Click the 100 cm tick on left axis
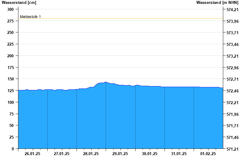Viewport: 241px width, 165px height. 11,102
